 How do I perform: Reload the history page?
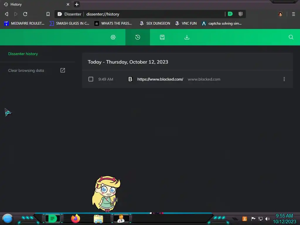(x=25, y=14)
